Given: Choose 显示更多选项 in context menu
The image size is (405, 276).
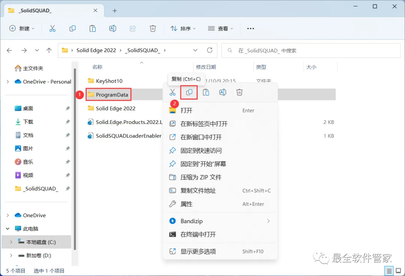Looking at the screenshot, I should pos(220,252).
